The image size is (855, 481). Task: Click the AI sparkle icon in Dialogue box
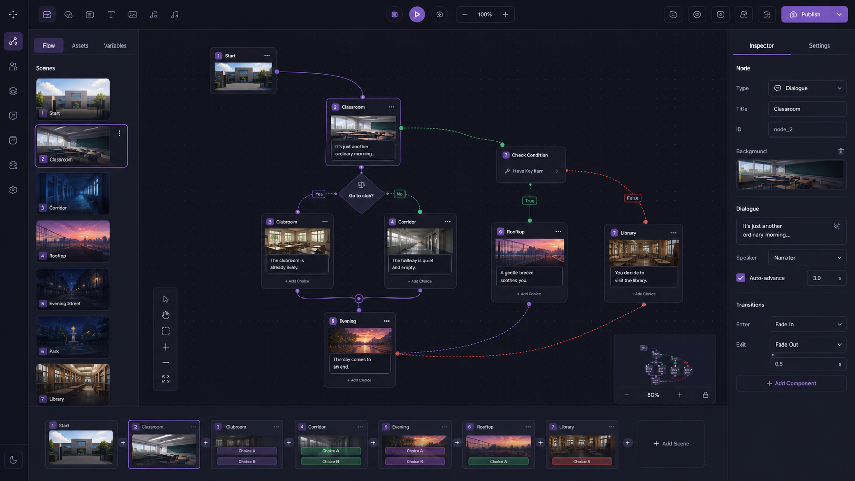[x=837, y=226]
